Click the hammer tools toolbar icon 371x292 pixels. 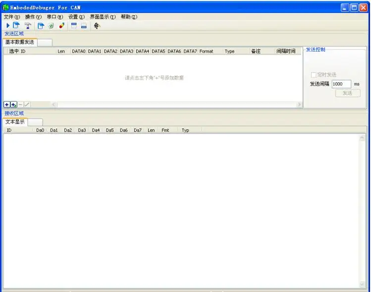(x=28, y=26)
